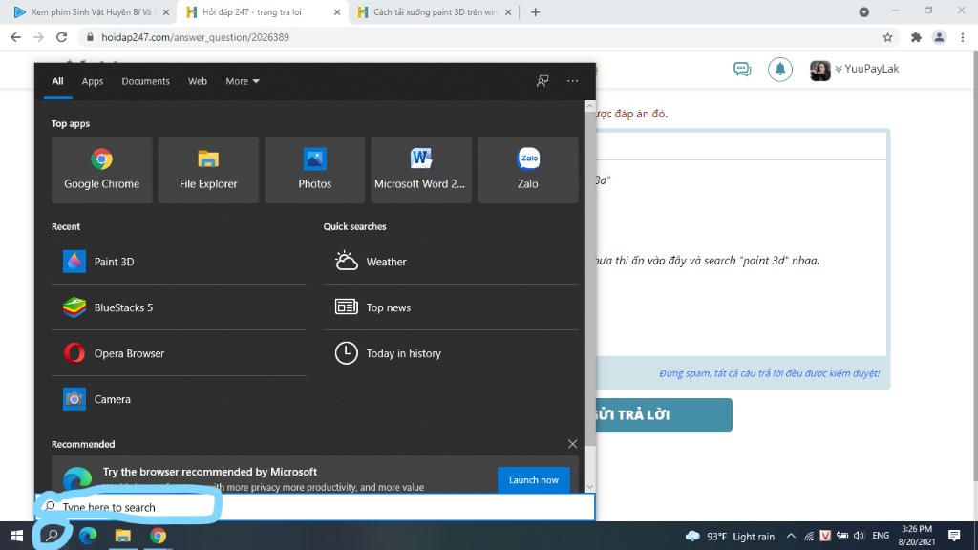Launch Zalo app tile

pyautogui.click(x=527, y=170)
